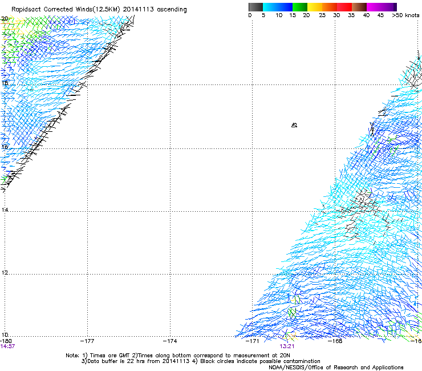Click the latitude label 12
The width and height of the screenshot is (422, 371).
(x=5, y=273)
